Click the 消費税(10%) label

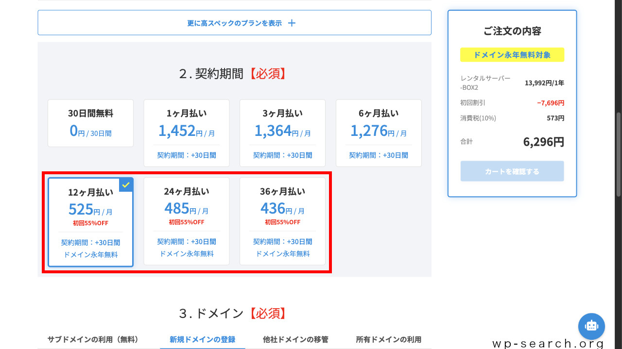click(478, 118)
